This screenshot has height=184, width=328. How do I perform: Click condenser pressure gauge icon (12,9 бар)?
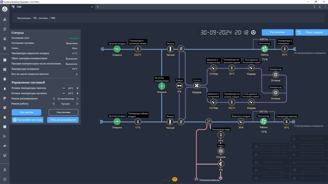click(213, 68)
